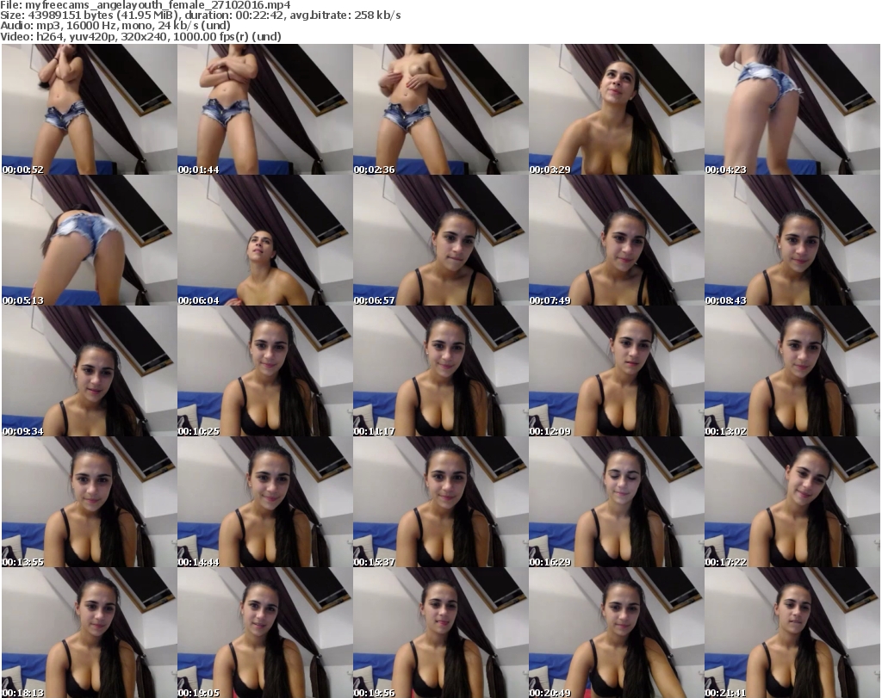Open the thumbnail at 00:03:29
The image size is (882, 698).
(616, 109)
